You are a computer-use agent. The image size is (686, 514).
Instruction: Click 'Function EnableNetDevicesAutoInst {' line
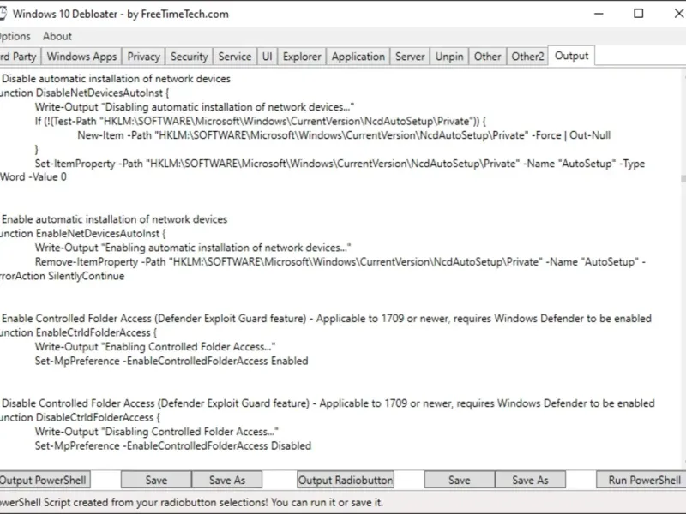tap(83, 233)
